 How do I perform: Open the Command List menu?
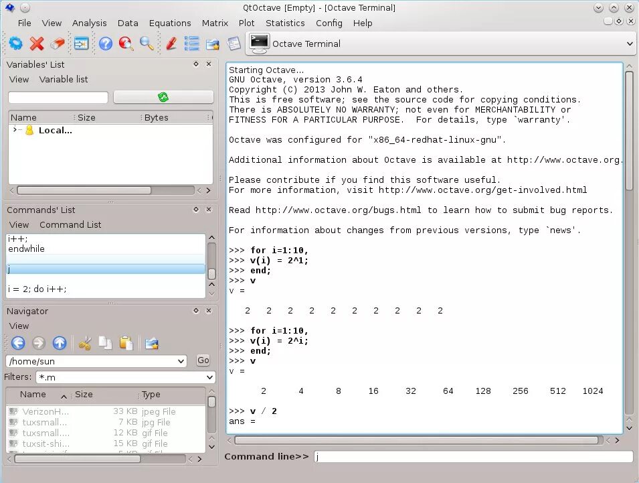coord(70,224)
